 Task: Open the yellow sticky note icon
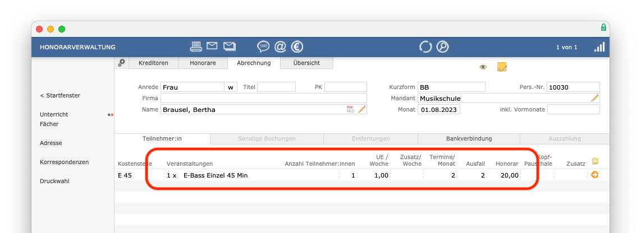(502, 67)
